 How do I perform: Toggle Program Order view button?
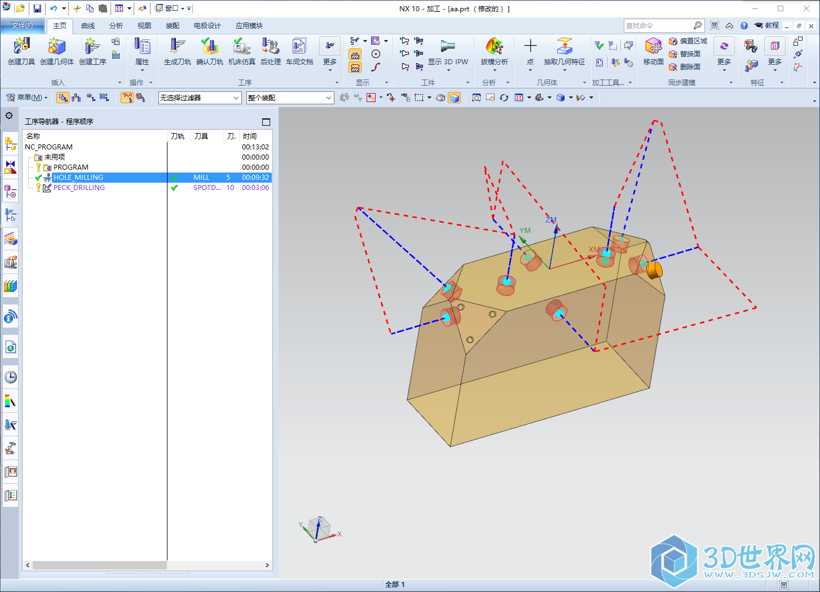(x=63, y=98)
